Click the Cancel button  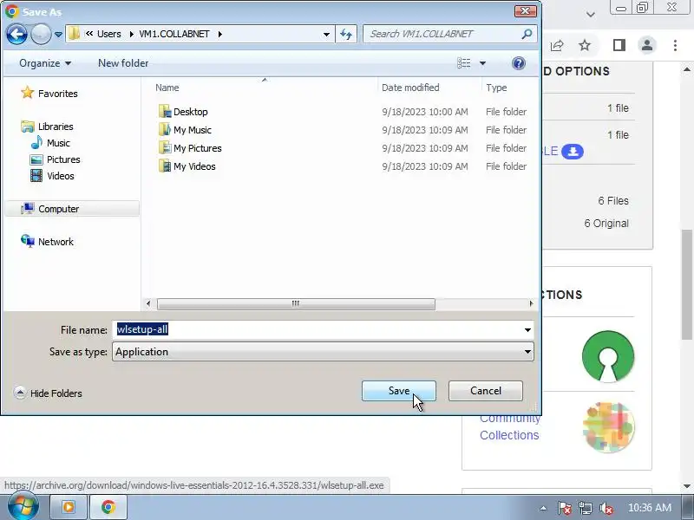coord(486,391)
